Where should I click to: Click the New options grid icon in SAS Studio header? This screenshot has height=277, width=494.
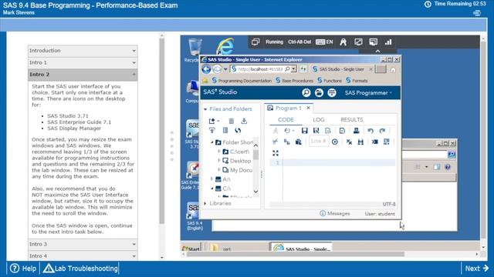tap(332, 93)
